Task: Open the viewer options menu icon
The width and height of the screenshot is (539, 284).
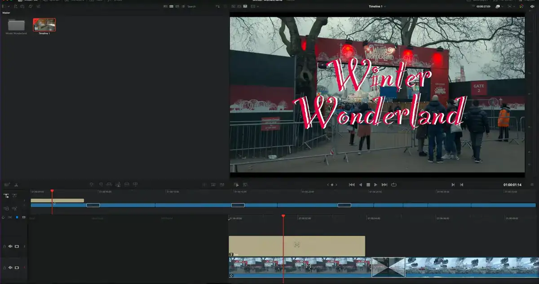Action: click(x=532, y=184)
